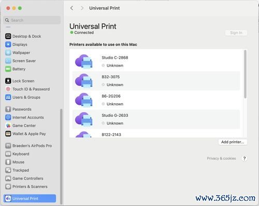Open the Mouse settings icon

pos(8,162)
